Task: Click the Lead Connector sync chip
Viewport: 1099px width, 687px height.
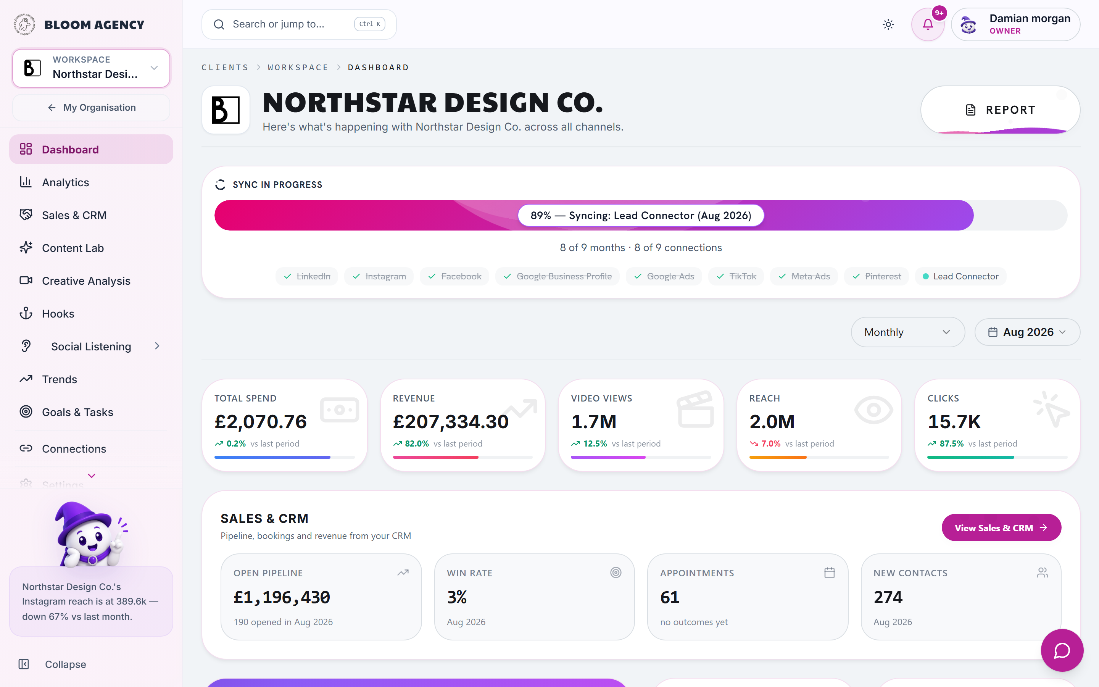Action: (960, 276)
